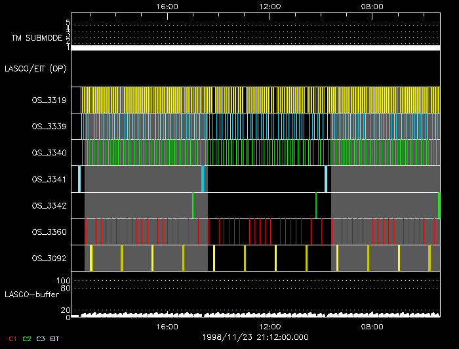Click the OS_3319 row label

pos(49,100)
